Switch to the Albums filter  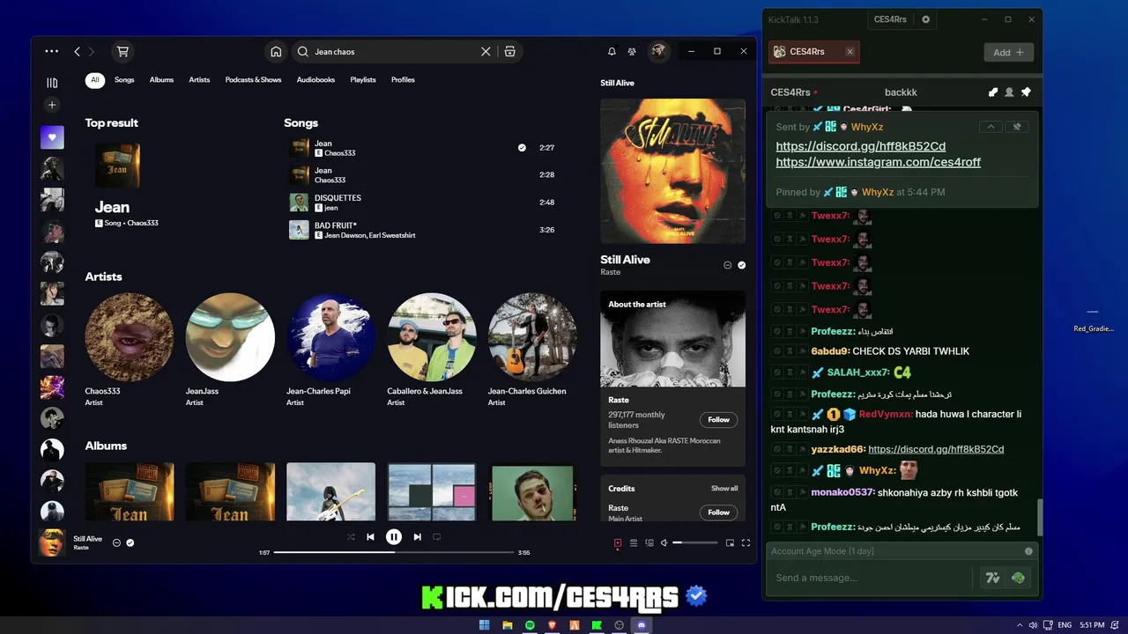[x=161, y=80]
